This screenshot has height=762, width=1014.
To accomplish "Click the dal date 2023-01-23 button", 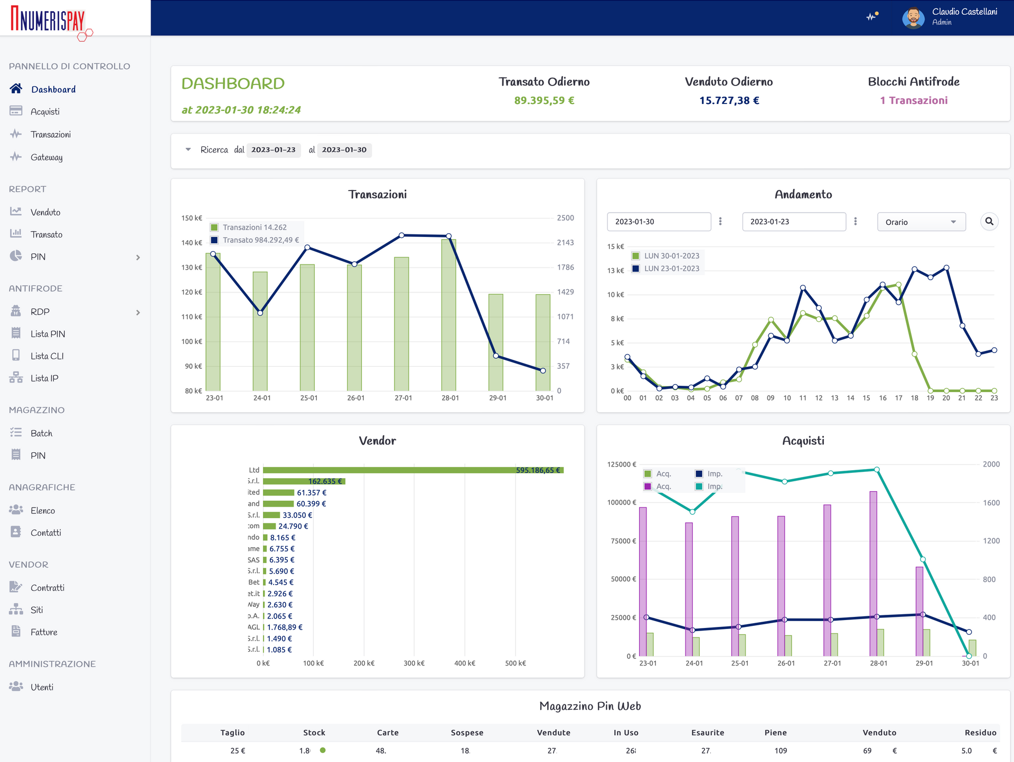I will [x=273, y=150].
